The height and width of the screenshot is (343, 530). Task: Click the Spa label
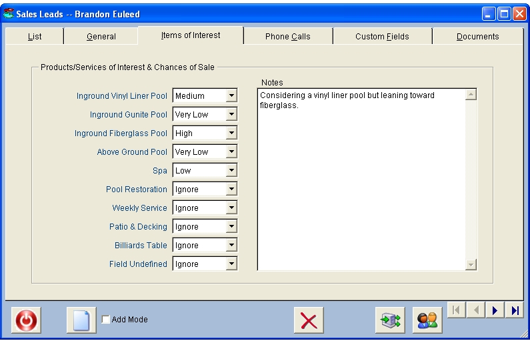[160, 170]
